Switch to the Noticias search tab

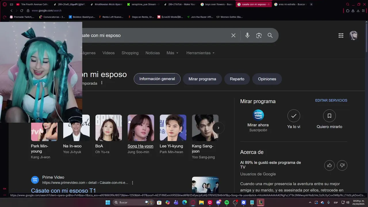tap(153, 53)
